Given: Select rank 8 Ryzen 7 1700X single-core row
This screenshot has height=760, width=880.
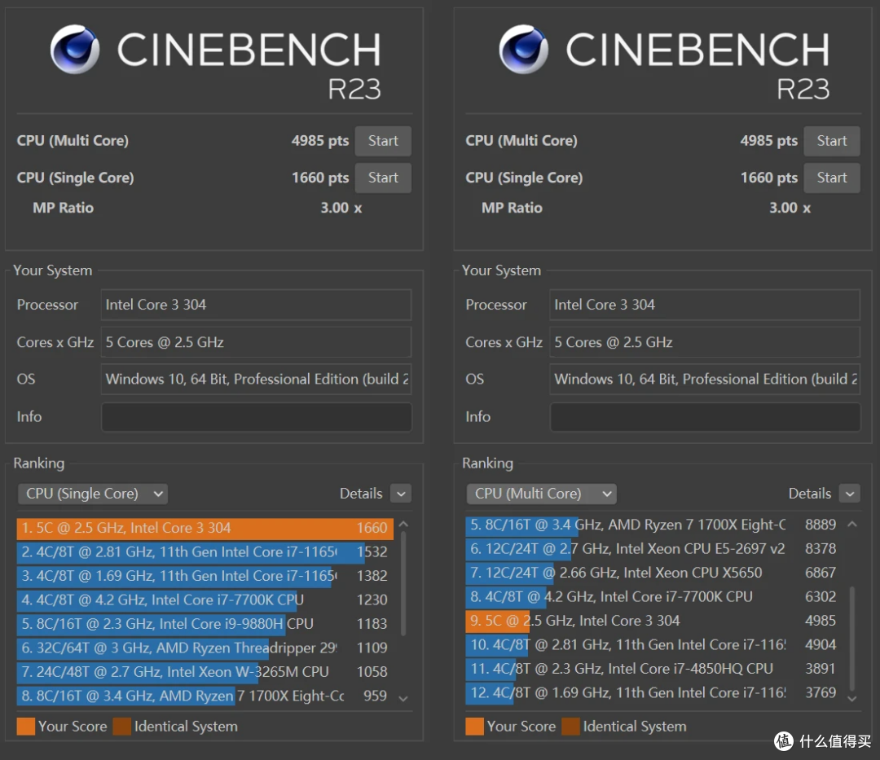Looking at the screenshot, I should (205, 696).
